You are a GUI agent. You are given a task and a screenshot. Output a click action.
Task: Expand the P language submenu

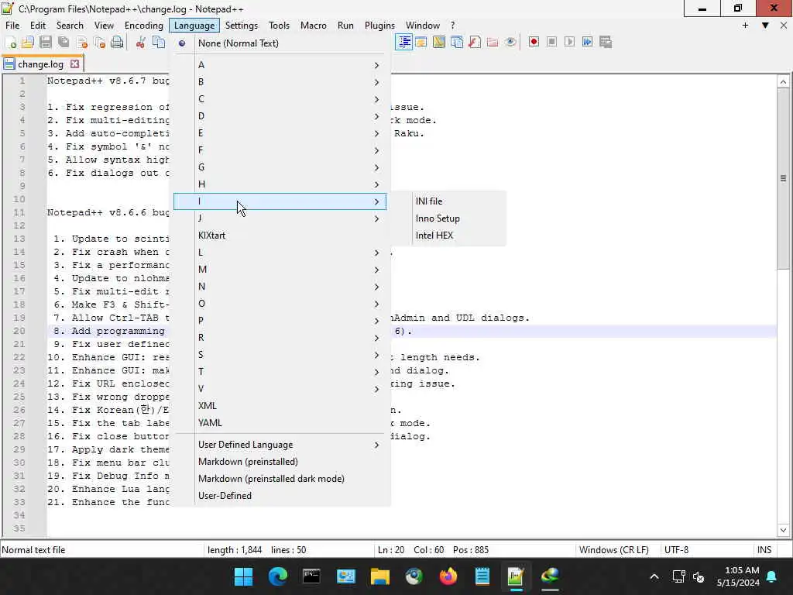(280, 321)
